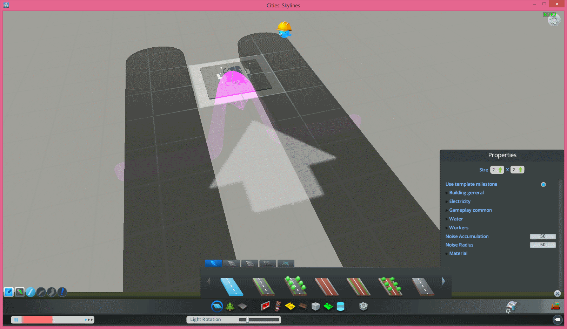Adjust the Light Rotation slider
This screenshot has height=329, width=567.
[248, 320]
